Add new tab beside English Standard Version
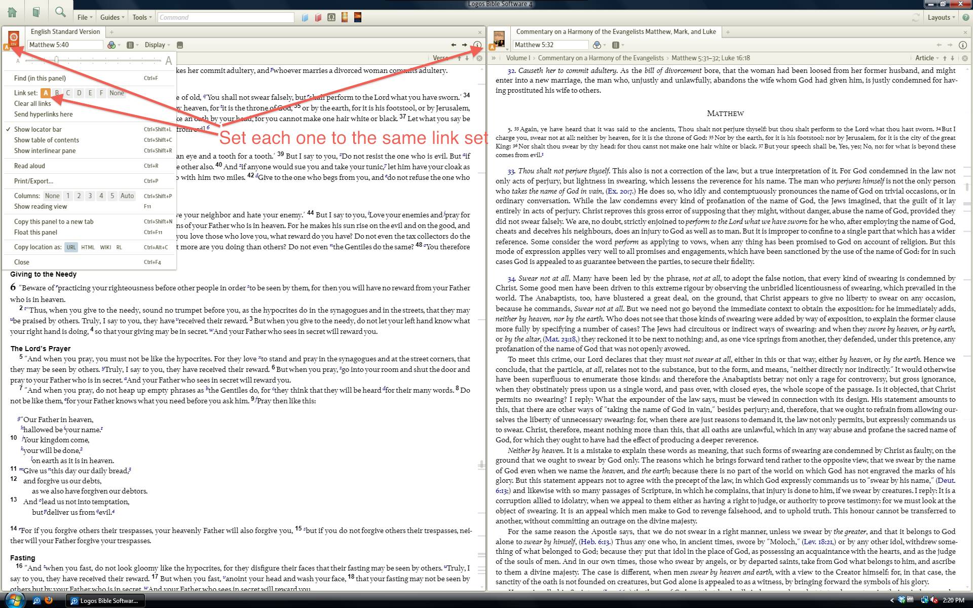The height and width of the screenshot is (608, 973). 112,32
